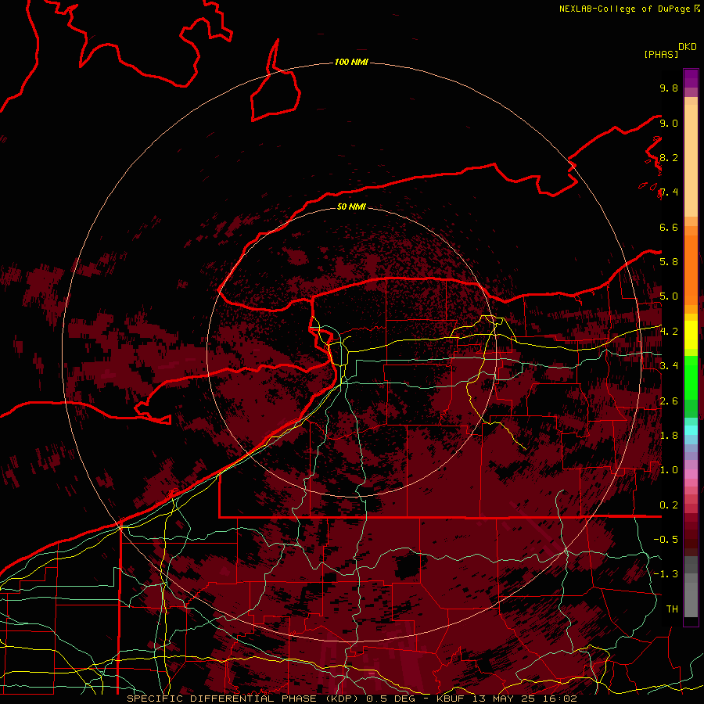Click the 6.6 scale value

point(669,227)
